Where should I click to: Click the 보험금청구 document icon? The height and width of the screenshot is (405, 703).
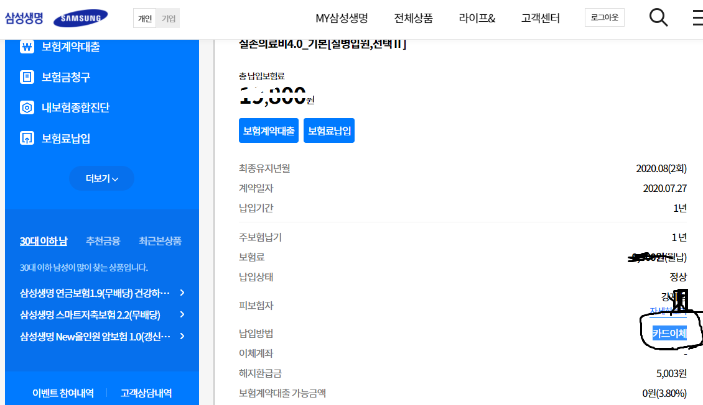pyautogui.click(x=27, y=77)
